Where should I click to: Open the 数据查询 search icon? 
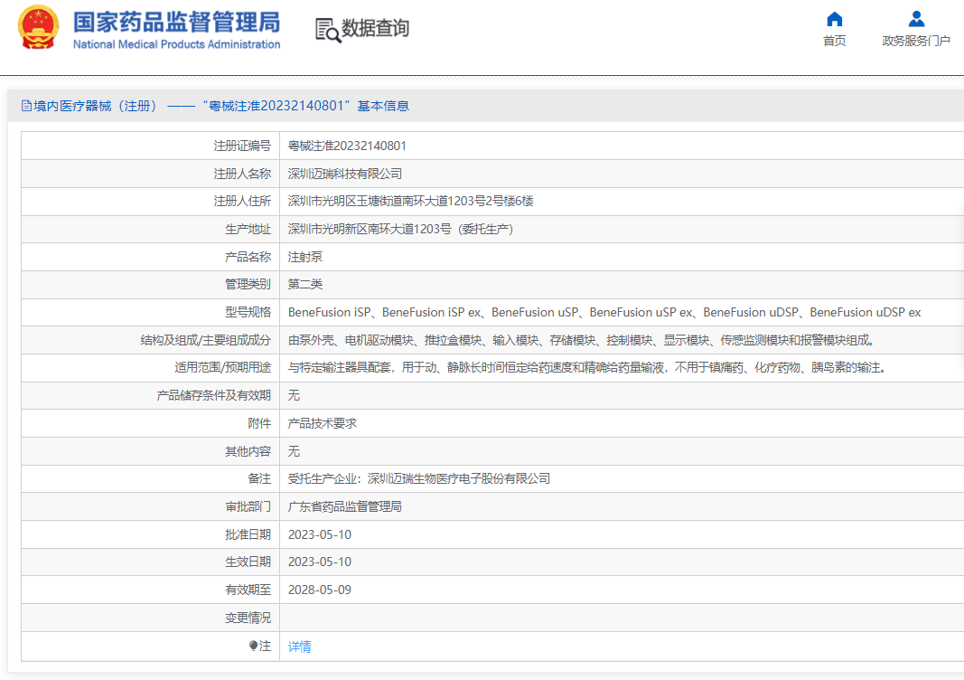click(328, 30)
